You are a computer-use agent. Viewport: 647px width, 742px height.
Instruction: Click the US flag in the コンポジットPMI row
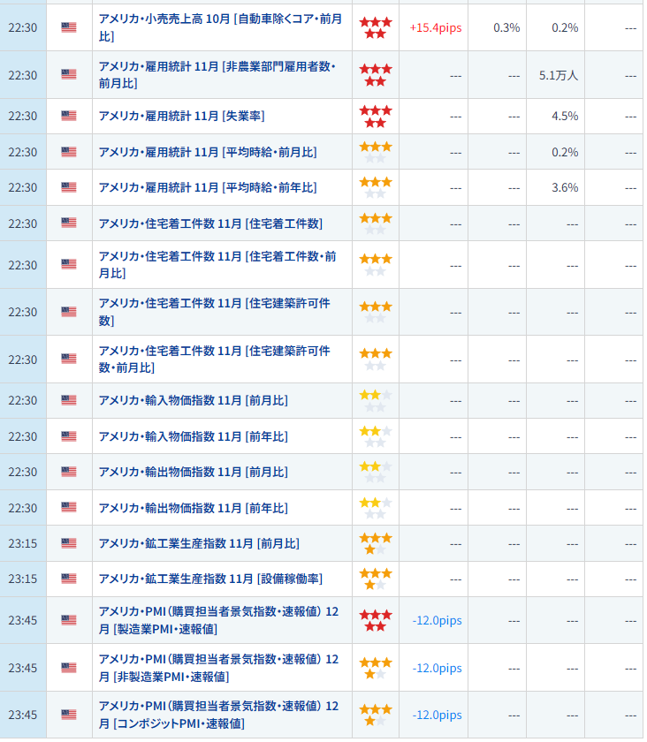tap(69, 715)
